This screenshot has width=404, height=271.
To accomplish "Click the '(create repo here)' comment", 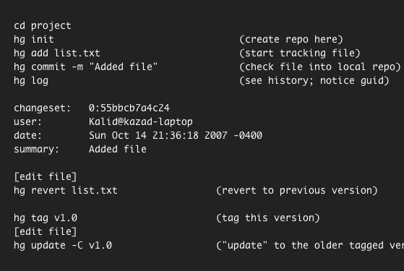I will 291,40.
